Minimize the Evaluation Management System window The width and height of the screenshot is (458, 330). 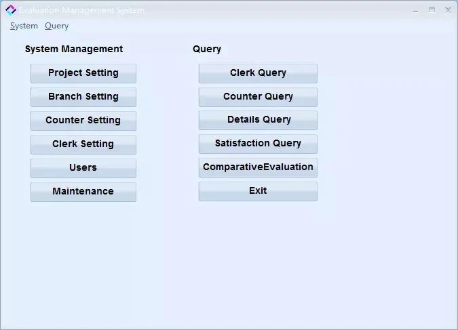[x=415, y=10]
